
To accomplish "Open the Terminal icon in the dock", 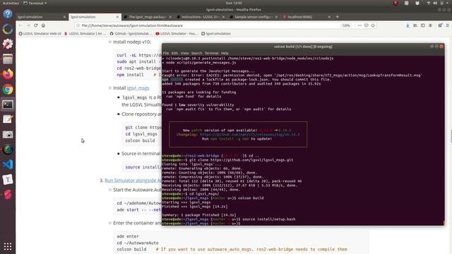I will [x=8, y=104].
